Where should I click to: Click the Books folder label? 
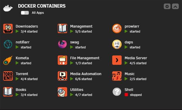click(21, 90)
